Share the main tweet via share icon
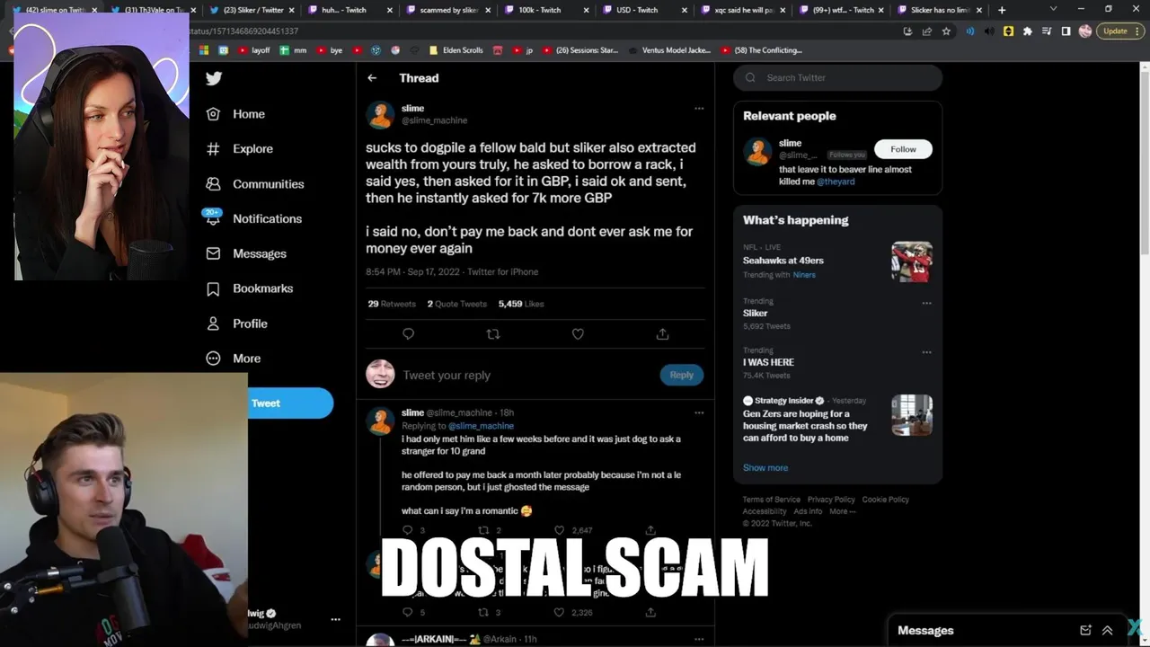Image resolution: width=1150 pixels, height=647 pixels. pos(662,334)
